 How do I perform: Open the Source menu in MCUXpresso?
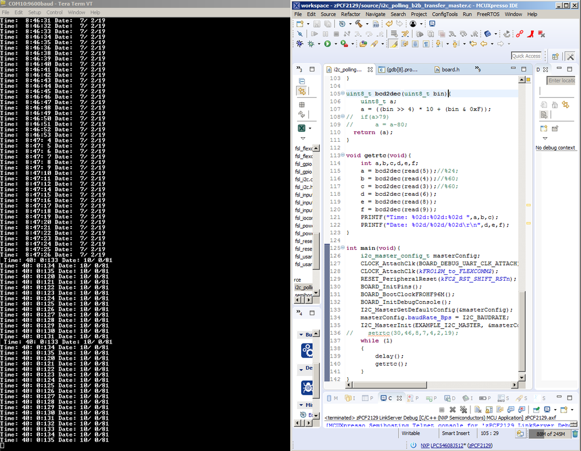[328, 14]
